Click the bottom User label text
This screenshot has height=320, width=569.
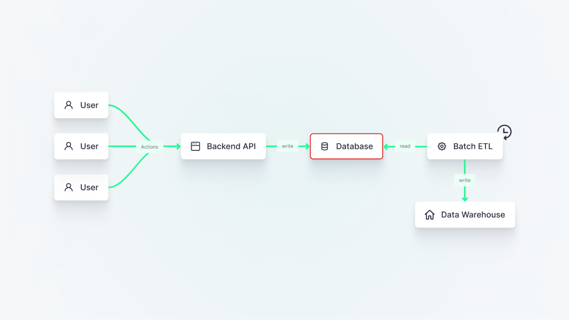click(x=89, y=187)
